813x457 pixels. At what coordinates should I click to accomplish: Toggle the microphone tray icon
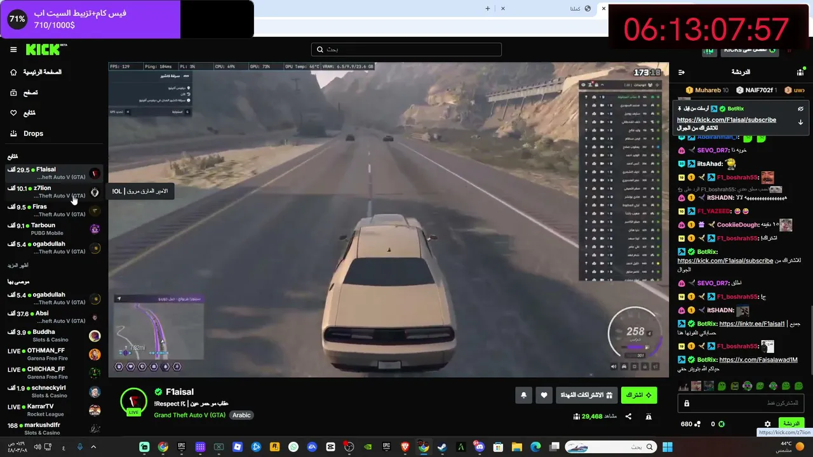[x=79, y=447]
